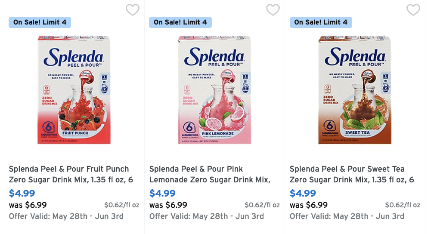Favorite the Pink Lemonade drink mix heart

click(273, 9)
